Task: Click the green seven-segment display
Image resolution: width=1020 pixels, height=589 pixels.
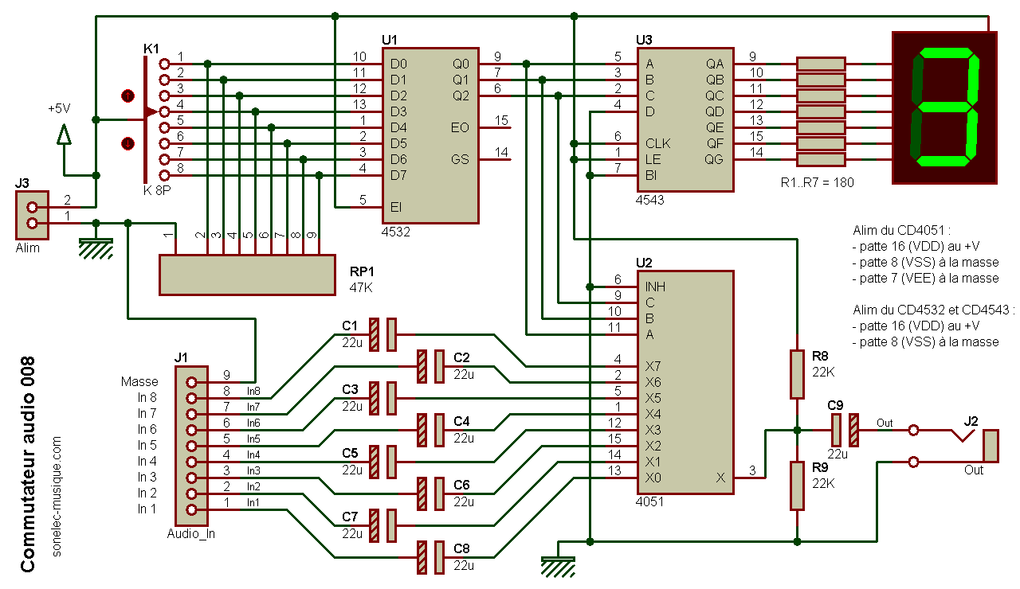Action: [x=945, y=107]
